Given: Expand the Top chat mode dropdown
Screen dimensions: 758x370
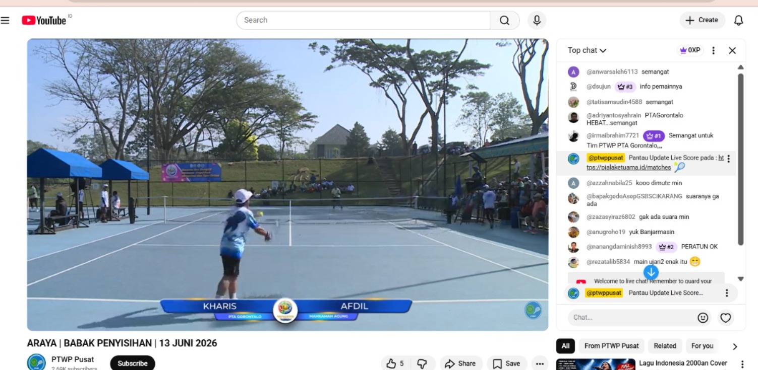Looking at the screenshot, I should click(x=587, y=50).
